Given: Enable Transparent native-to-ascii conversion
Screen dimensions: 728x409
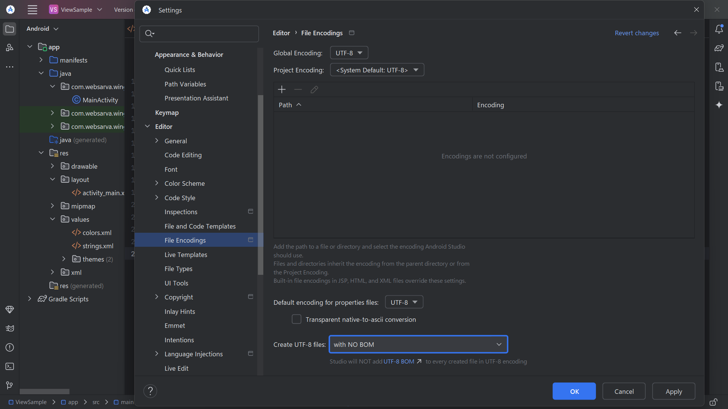Looking at the screenshot, I should [296, 319].
